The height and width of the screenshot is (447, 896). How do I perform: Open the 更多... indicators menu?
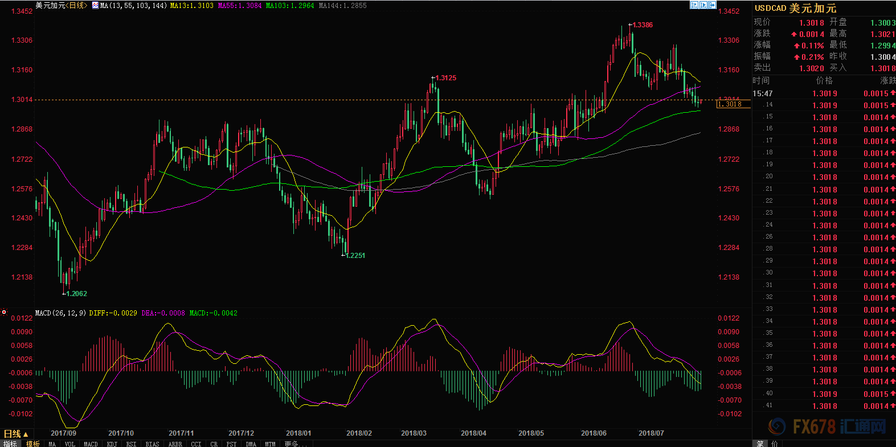(296, 444)
